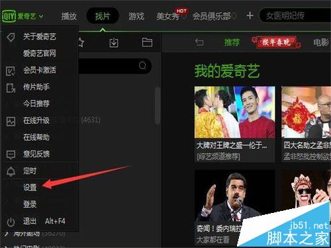Select 意见反馈 menu entry

36,154
